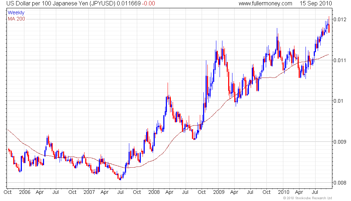The image size is (351, 201).
Task: Click the '© 2010 Stockcube Research Ltd' copyright text
Action: pyautogui.click(x=307, y=198)
